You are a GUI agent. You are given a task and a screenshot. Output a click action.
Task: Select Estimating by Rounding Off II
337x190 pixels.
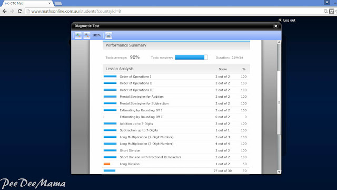(142, 117)
